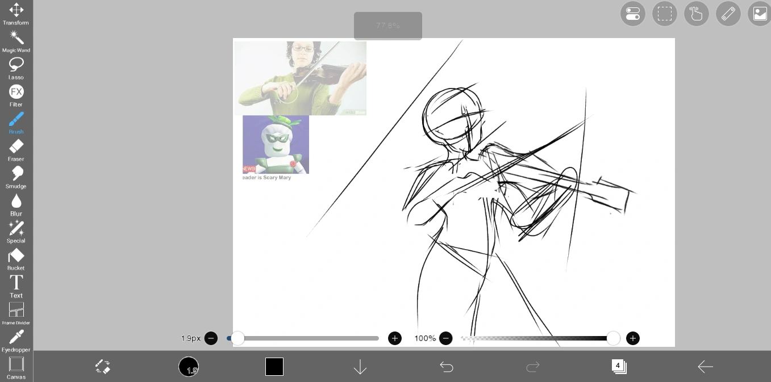Select the Smudge tool
The width and height of the screenshot is (771, 382).
[x=16, y=173]
